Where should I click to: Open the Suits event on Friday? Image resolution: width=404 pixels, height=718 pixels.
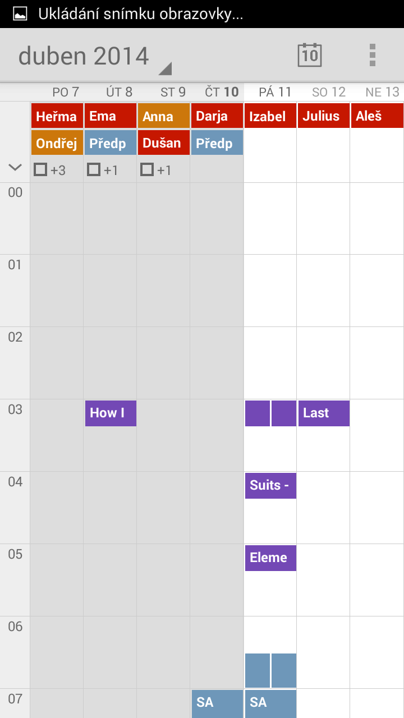pyautogui.click(x=270, y=485)
